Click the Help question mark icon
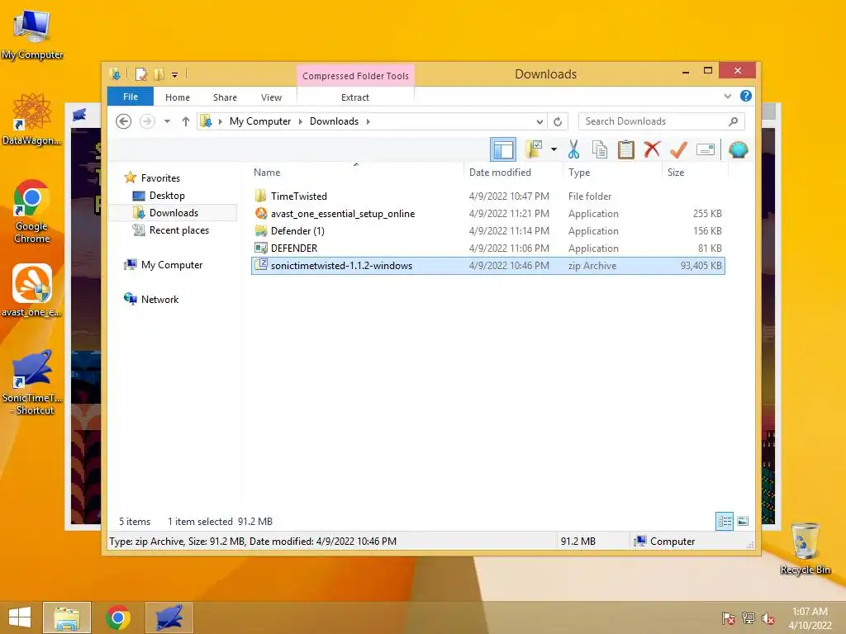Viewport: 846px width, 634px height. [x=746, y=96]
